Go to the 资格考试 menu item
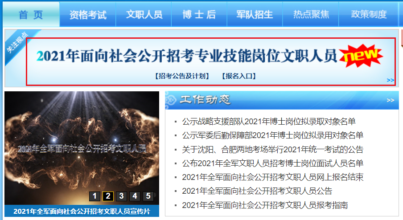The height and width of the screenshot is (220, 403). (x=88, y=14)
